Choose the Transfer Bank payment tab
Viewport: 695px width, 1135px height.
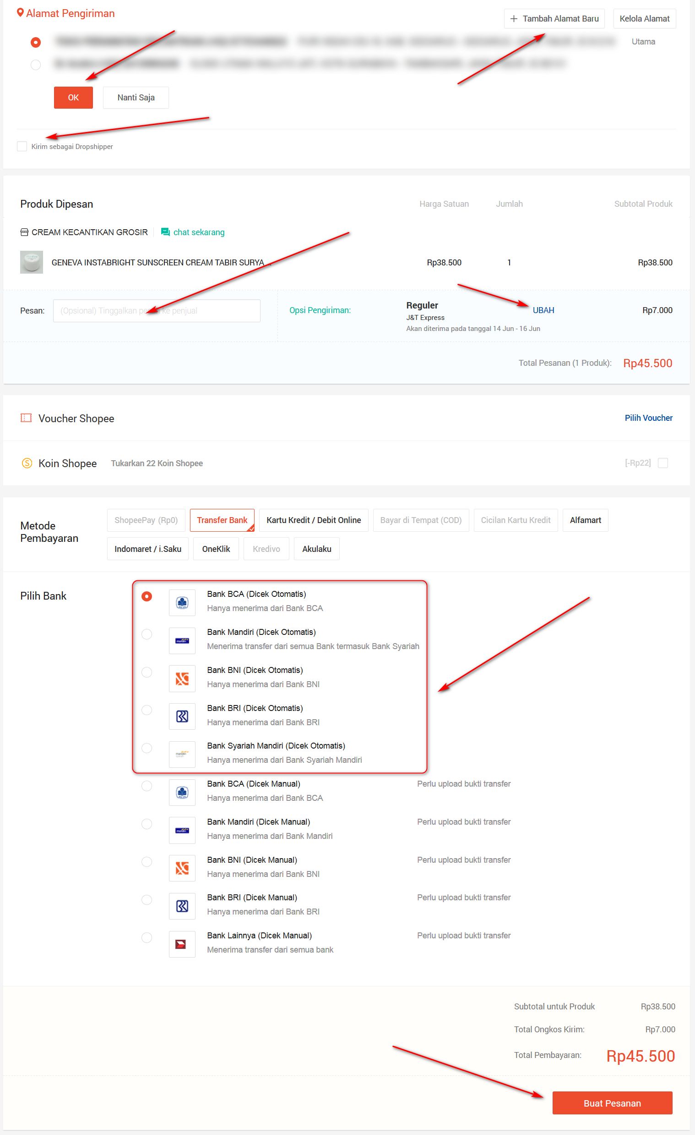pyautogui.click(x=222, y=520)
